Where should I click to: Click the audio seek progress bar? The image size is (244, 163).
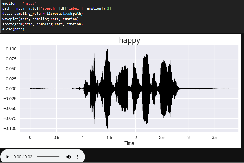point(48,157)
